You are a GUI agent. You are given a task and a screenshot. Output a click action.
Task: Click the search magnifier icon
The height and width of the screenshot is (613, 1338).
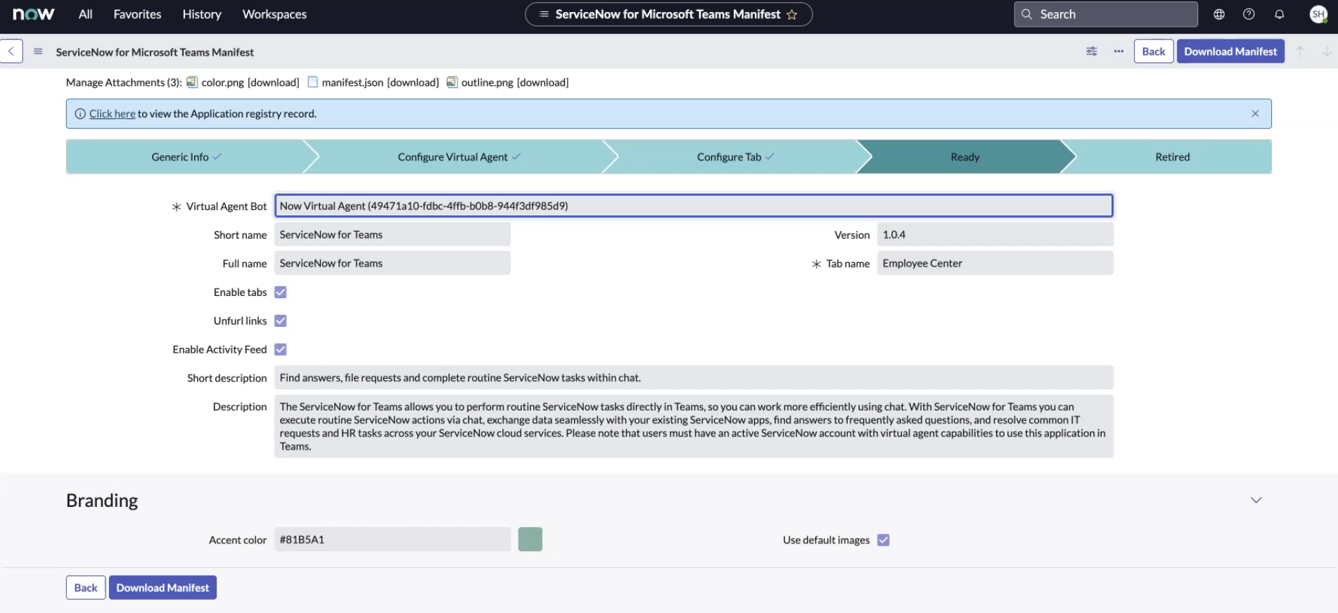[x=1027, y=14]
